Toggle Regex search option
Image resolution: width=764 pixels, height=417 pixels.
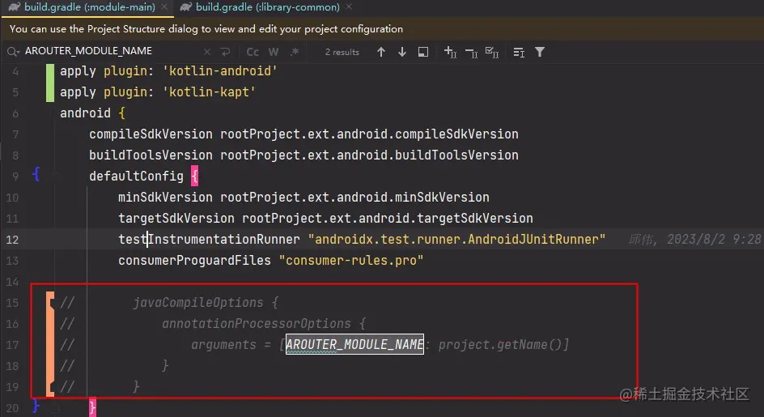tap(295, 52)
